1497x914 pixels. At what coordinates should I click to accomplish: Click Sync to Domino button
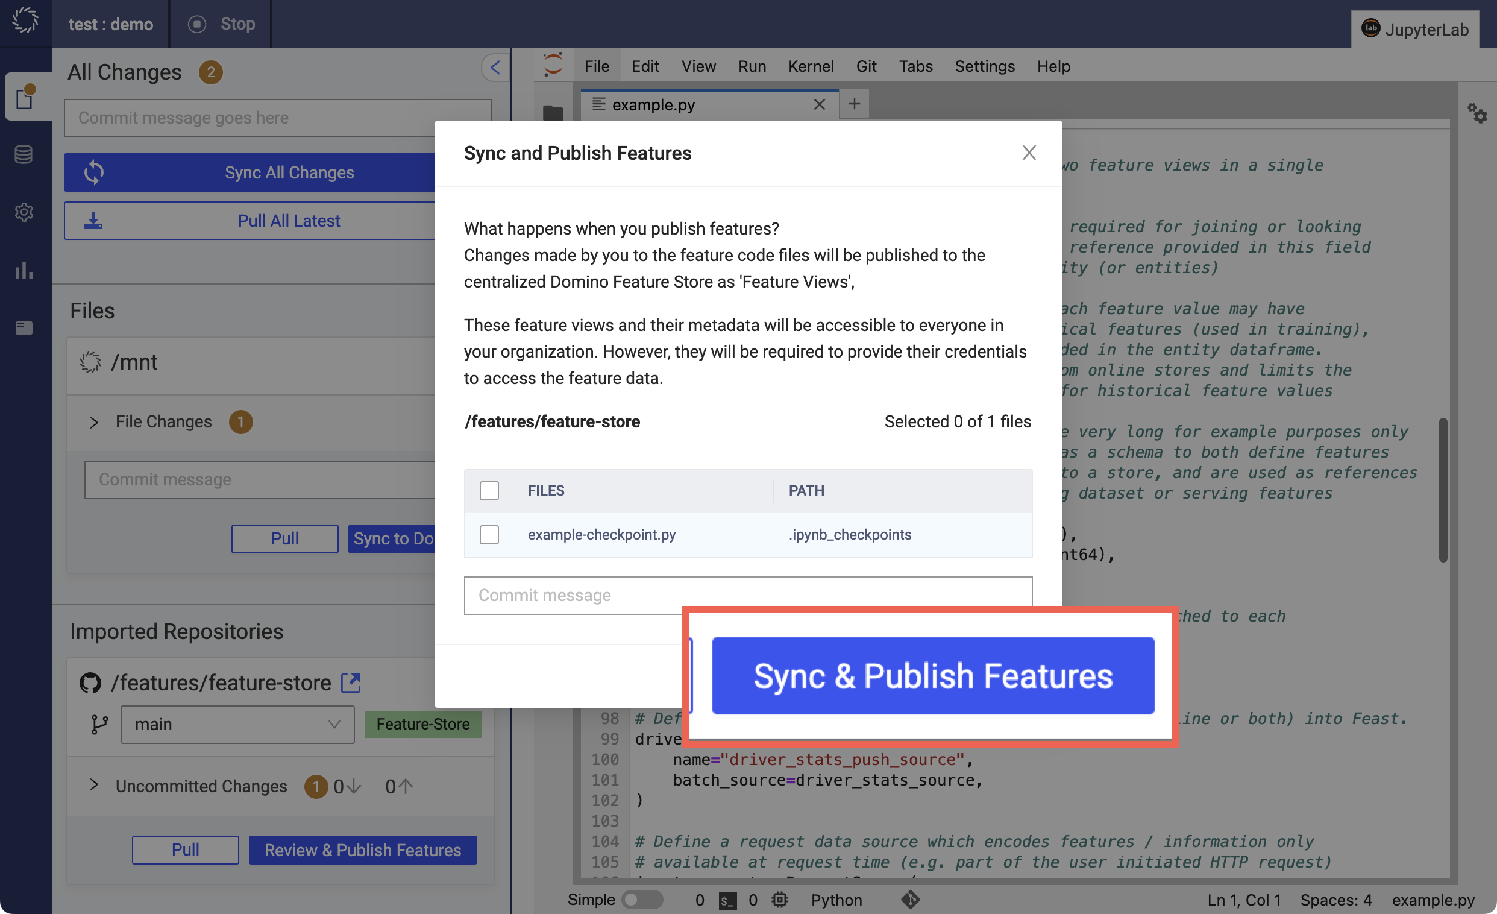pos(392,538)
